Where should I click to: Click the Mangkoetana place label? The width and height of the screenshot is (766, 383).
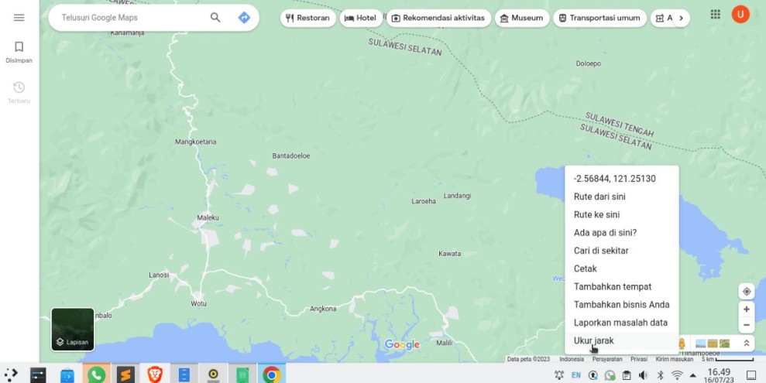195,142
